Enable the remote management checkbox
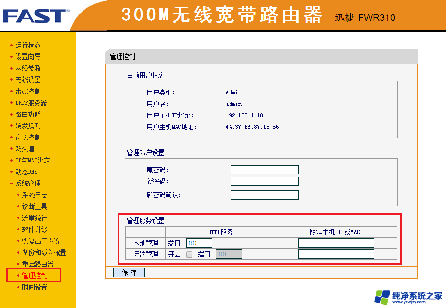 189,255
